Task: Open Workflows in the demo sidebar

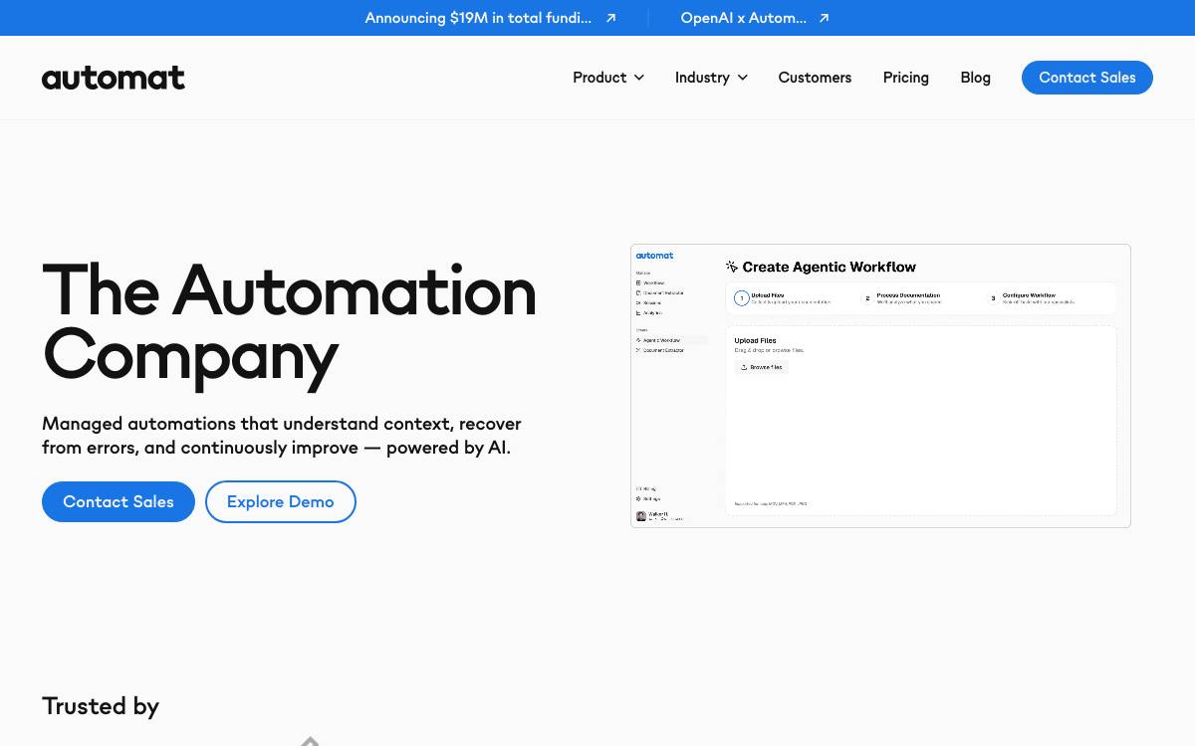Action: coord(650,282)
